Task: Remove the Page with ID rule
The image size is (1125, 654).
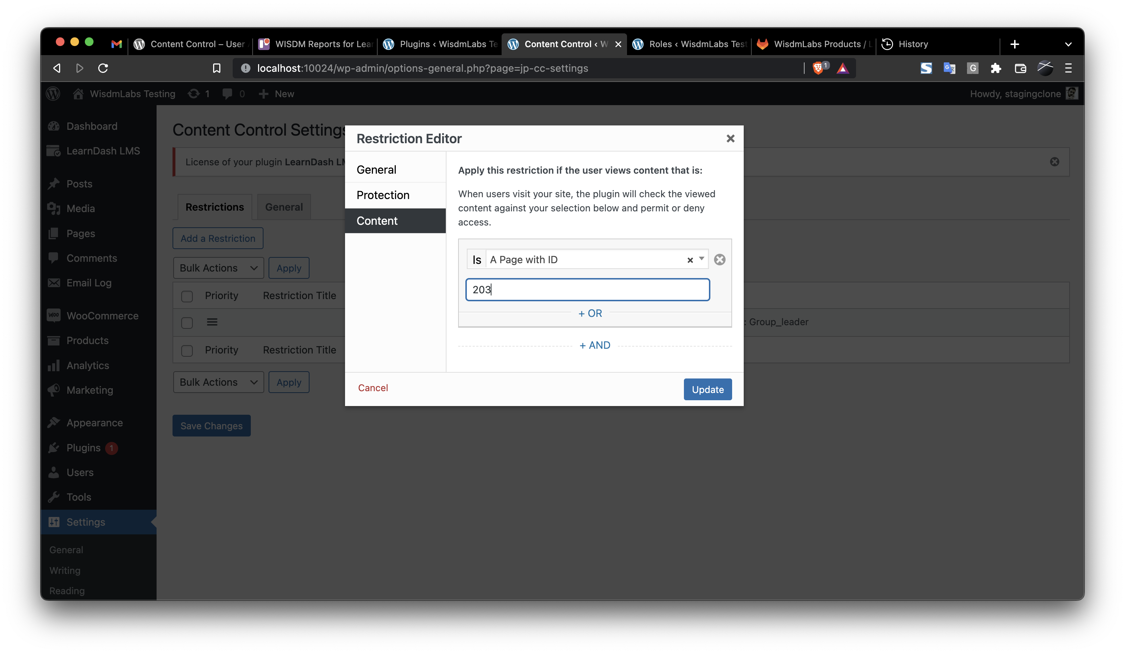Action: coord(719,259)
